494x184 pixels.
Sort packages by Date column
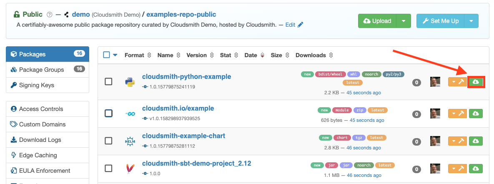coord(255,55)
